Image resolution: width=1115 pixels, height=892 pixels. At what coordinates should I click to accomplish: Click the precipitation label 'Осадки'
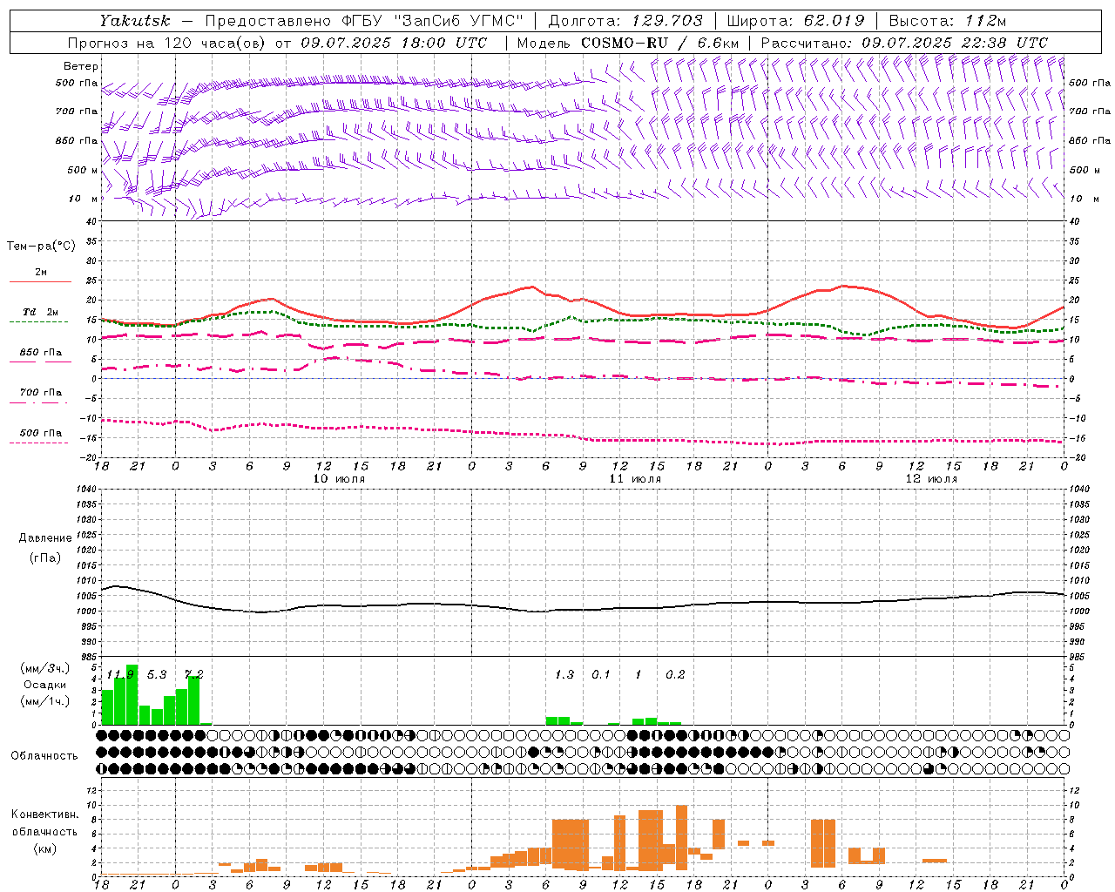(x=44, y=685)
